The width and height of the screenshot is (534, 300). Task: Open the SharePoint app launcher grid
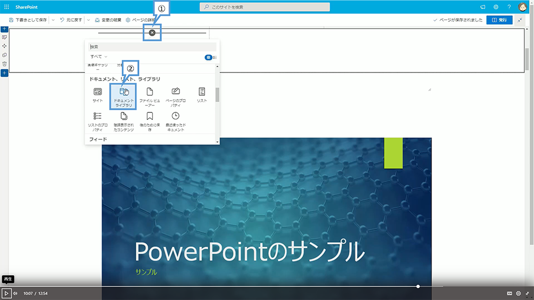(x=6, y=7)
